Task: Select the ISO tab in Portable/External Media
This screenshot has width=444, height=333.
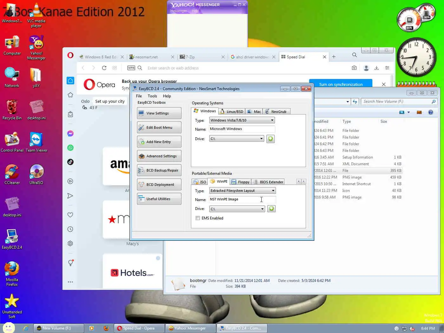Action: pyautogui.click(x=200, y=182)
